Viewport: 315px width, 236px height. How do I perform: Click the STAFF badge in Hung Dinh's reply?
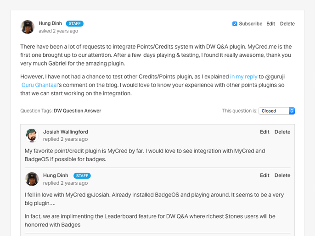[x=82, y=176]
